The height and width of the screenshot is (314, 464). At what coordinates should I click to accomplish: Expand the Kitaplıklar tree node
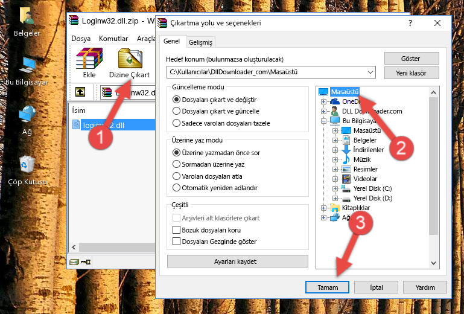(x=324, y=208)
